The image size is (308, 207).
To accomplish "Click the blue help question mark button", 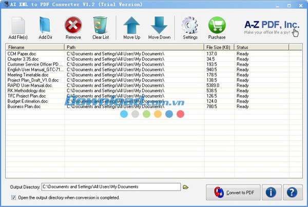I will (293, 192).
